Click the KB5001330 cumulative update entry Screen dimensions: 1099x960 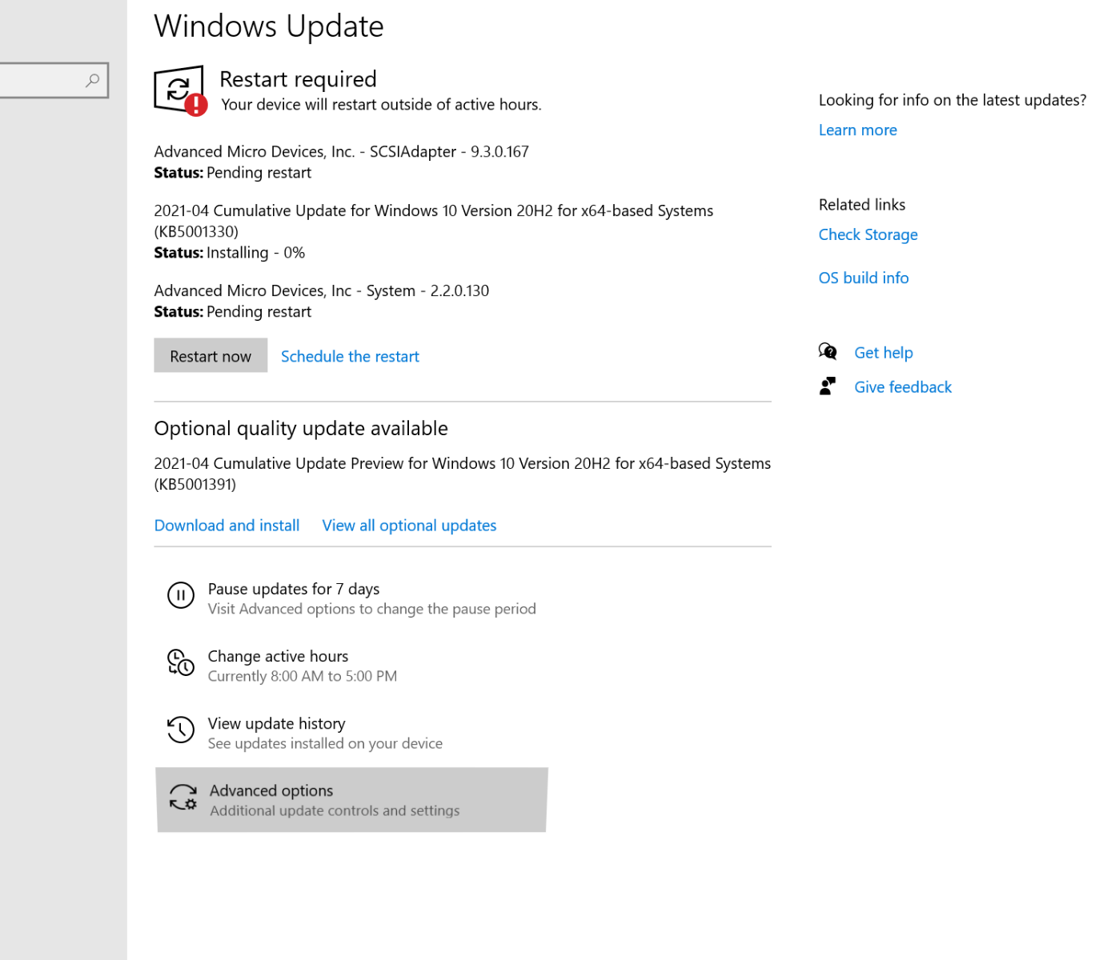point(433,231)
